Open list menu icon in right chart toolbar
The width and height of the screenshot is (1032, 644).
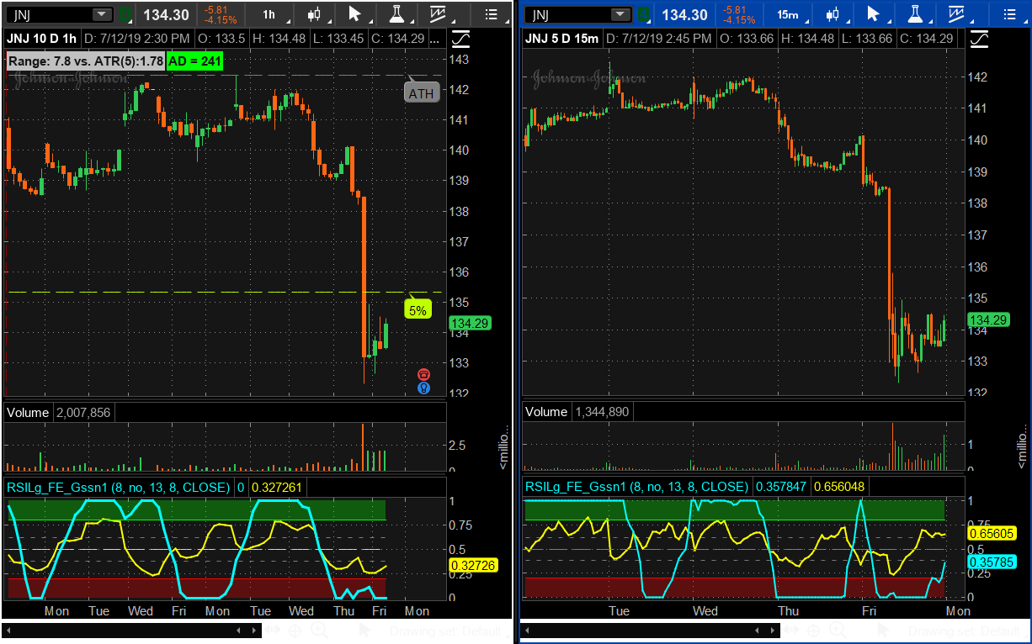click(1011, 14)
